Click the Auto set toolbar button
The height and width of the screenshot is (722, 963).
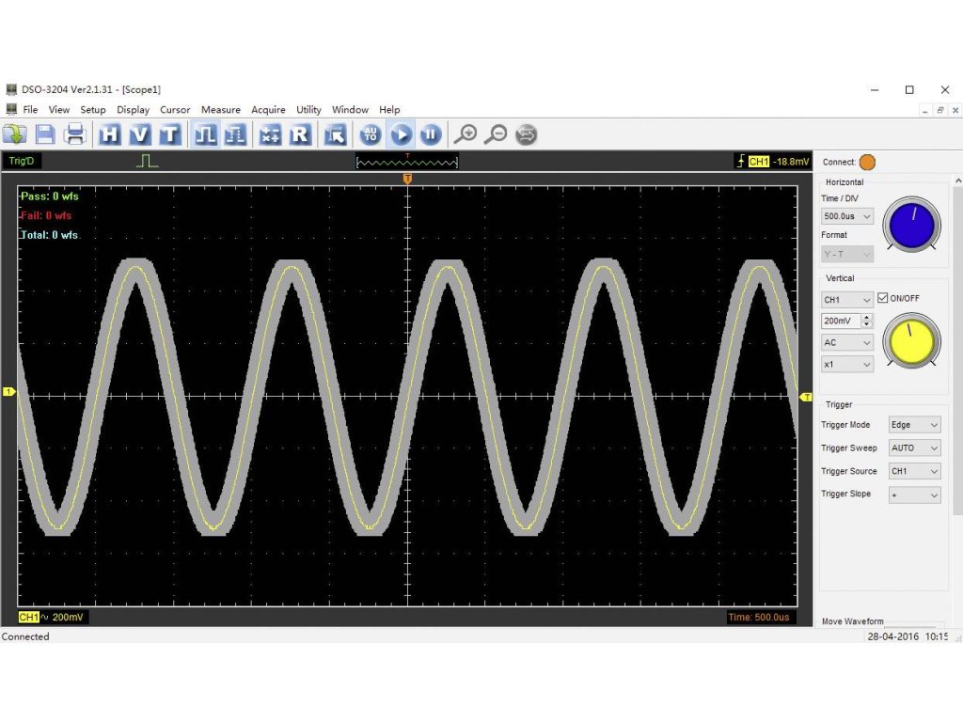click(x=371, y=134)
